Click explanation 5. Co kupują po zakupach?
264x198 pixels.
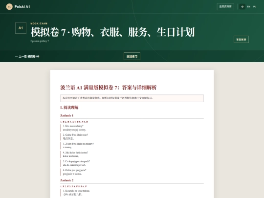click(132, 163)
